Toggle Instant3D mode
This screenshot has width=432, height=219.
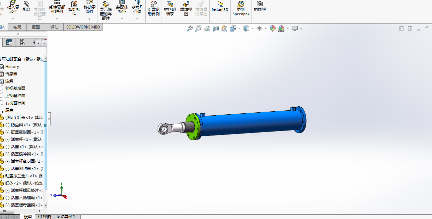(x=220, y=6)
